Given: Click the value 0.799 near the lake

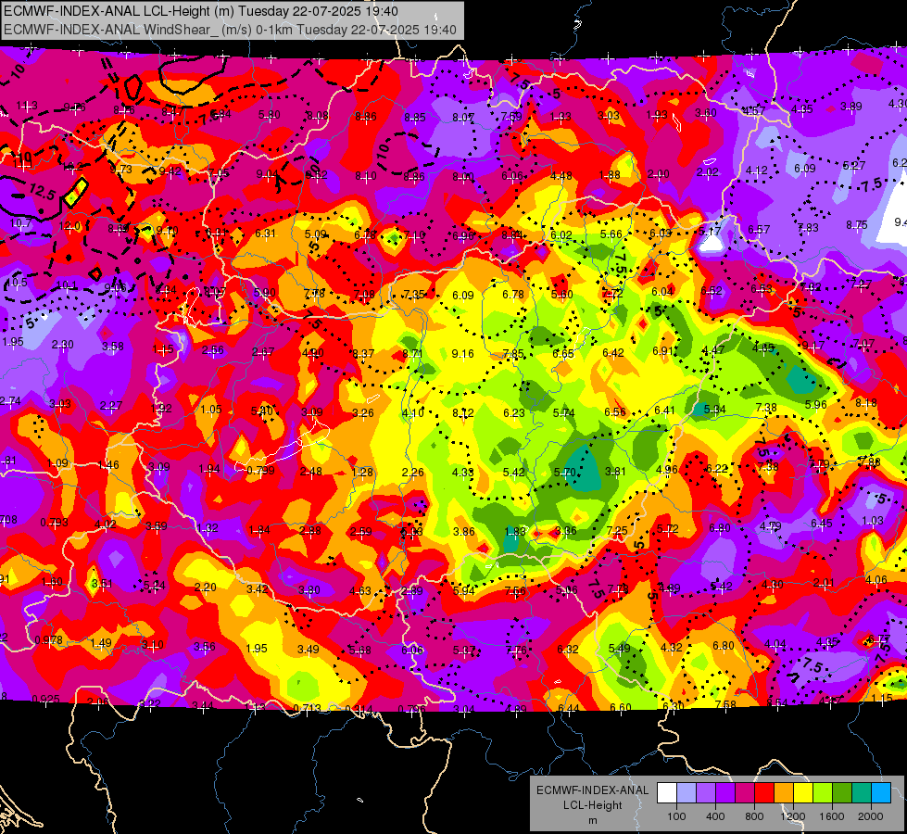Looking at the screenshot, I should tap(260, 471).
